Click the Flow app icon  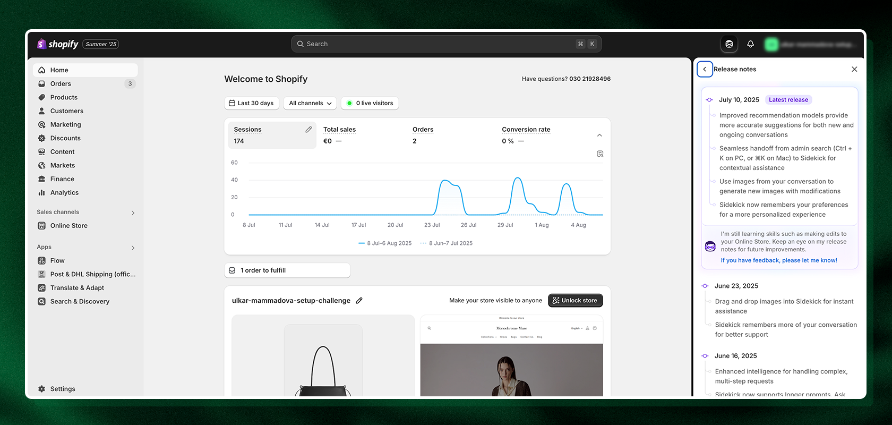pos(41,261)
